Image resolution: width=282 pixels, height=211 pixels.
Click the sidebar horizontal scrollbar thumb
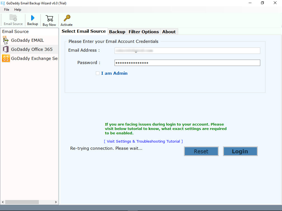point(22,202)
